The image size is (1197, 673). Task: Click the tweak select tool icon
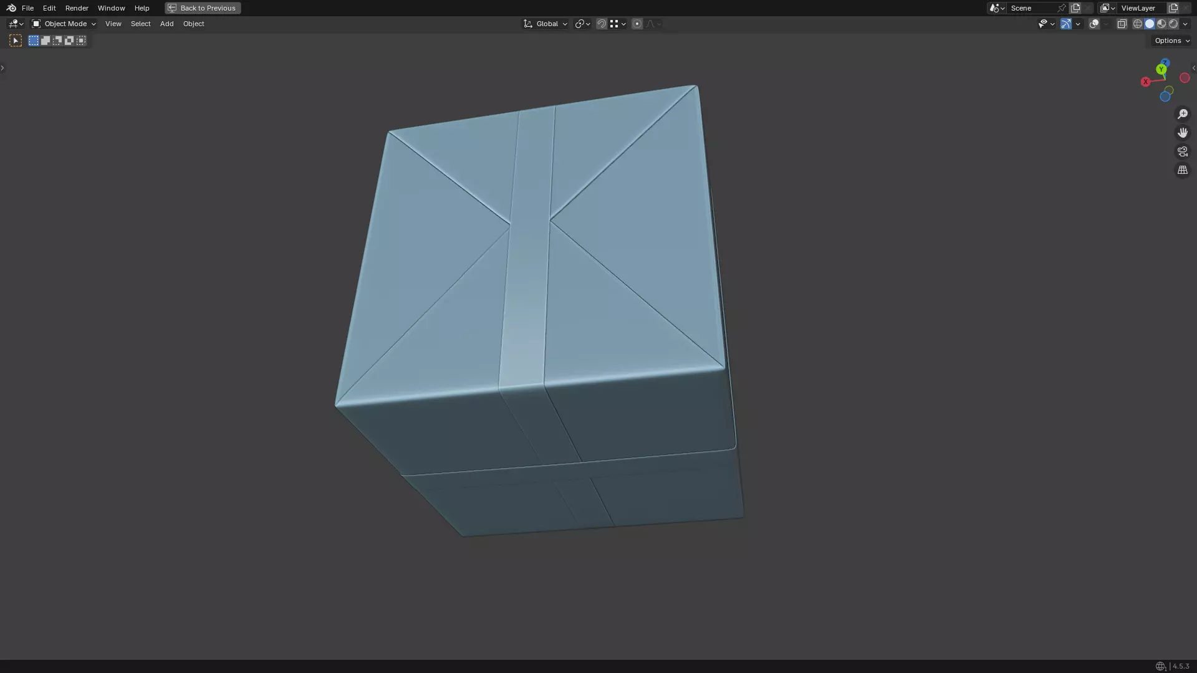(16, 41)
